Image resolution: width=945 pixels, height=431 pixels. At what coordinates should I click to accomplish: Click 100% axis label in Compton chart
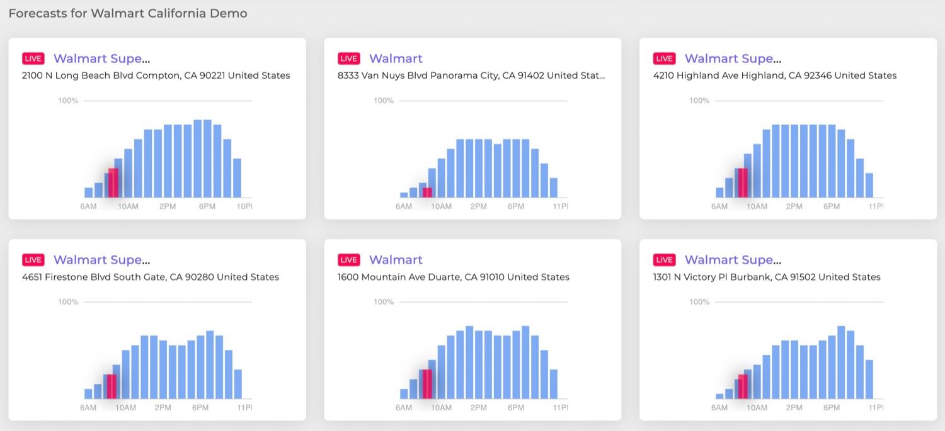pos(68,101)
